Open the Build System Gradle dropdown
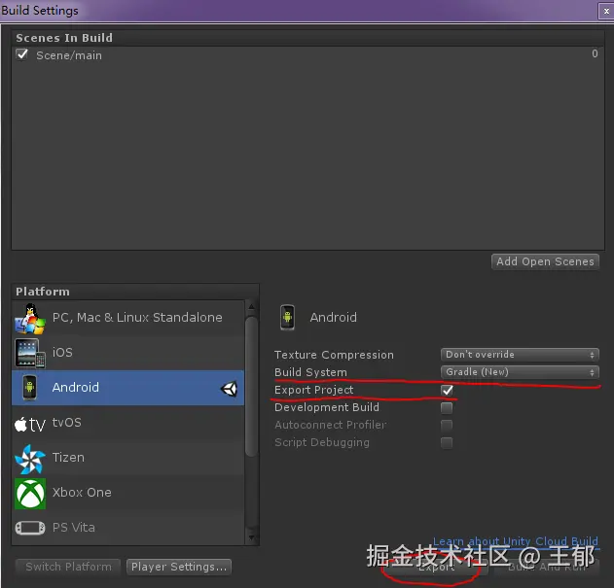Screen dimensions: 614x588 (x=520, y=372)
